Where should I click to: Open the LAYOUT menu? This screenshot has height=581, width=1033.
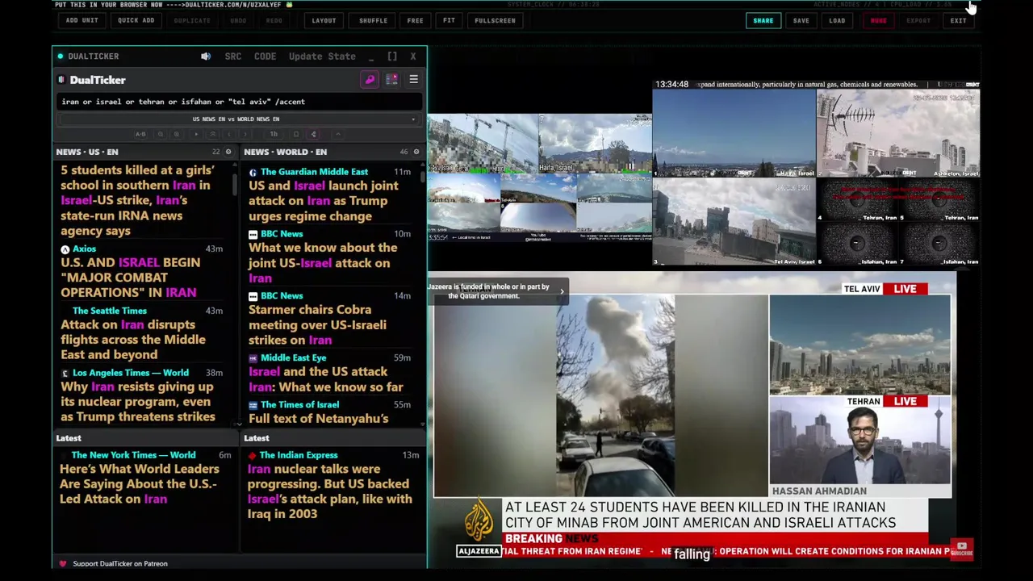tap(324, 20)
